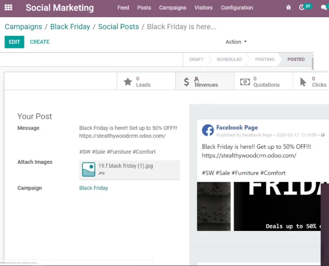Open the apps grid menu icon
Image resolution: width=329 pixels, height=266 pixels.
pyautogui.click(x=8, y=8)
